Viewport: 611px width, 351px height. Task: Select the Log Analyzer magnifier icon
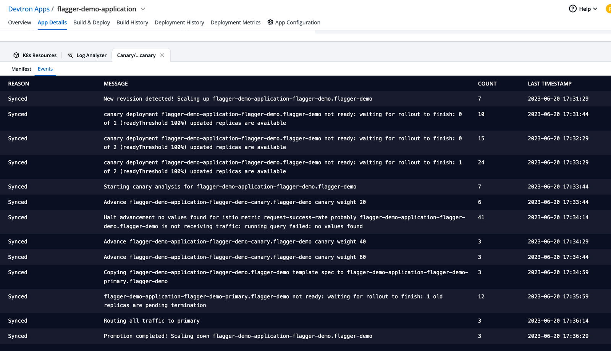tap(70, 55)
